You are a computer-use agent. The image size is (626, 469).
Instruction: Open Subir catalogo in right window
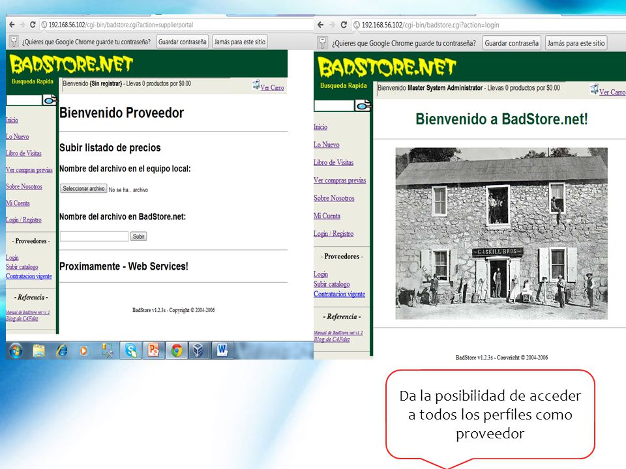point(332,284)
